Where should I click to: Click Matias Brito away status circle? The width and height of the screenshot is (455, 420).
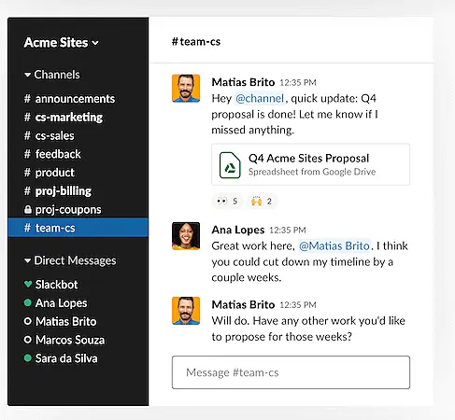(x=28, y=321)
